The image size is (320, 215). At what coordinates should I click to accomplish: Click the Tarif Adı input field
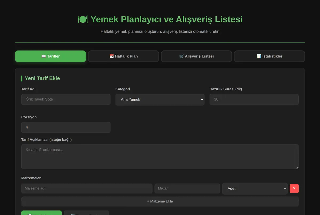[66, 99]
